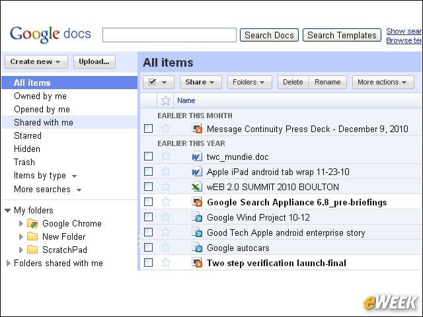Check the Message Continuity Press Deck checkbox
The height and width of the screenshot is (317, 423).
(148, 129)
